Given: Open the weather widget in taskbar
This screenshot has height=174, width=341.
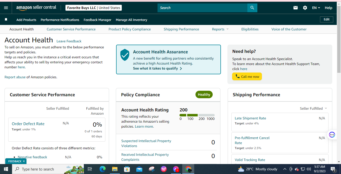Looking at the screenshot, I should (258, 169).
